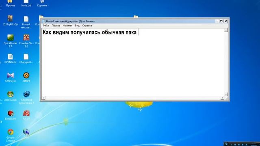Minimize the Notepad window

point(217,21)
